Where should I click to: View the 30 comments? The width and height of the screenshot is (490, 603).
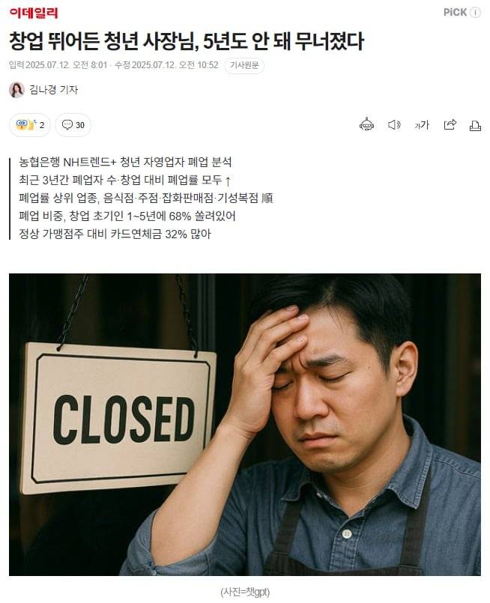pos(73,125)
